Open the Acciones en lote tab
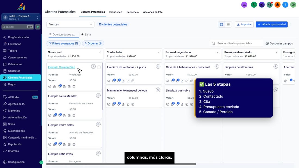The image size is (299, 168). (153, 12)
